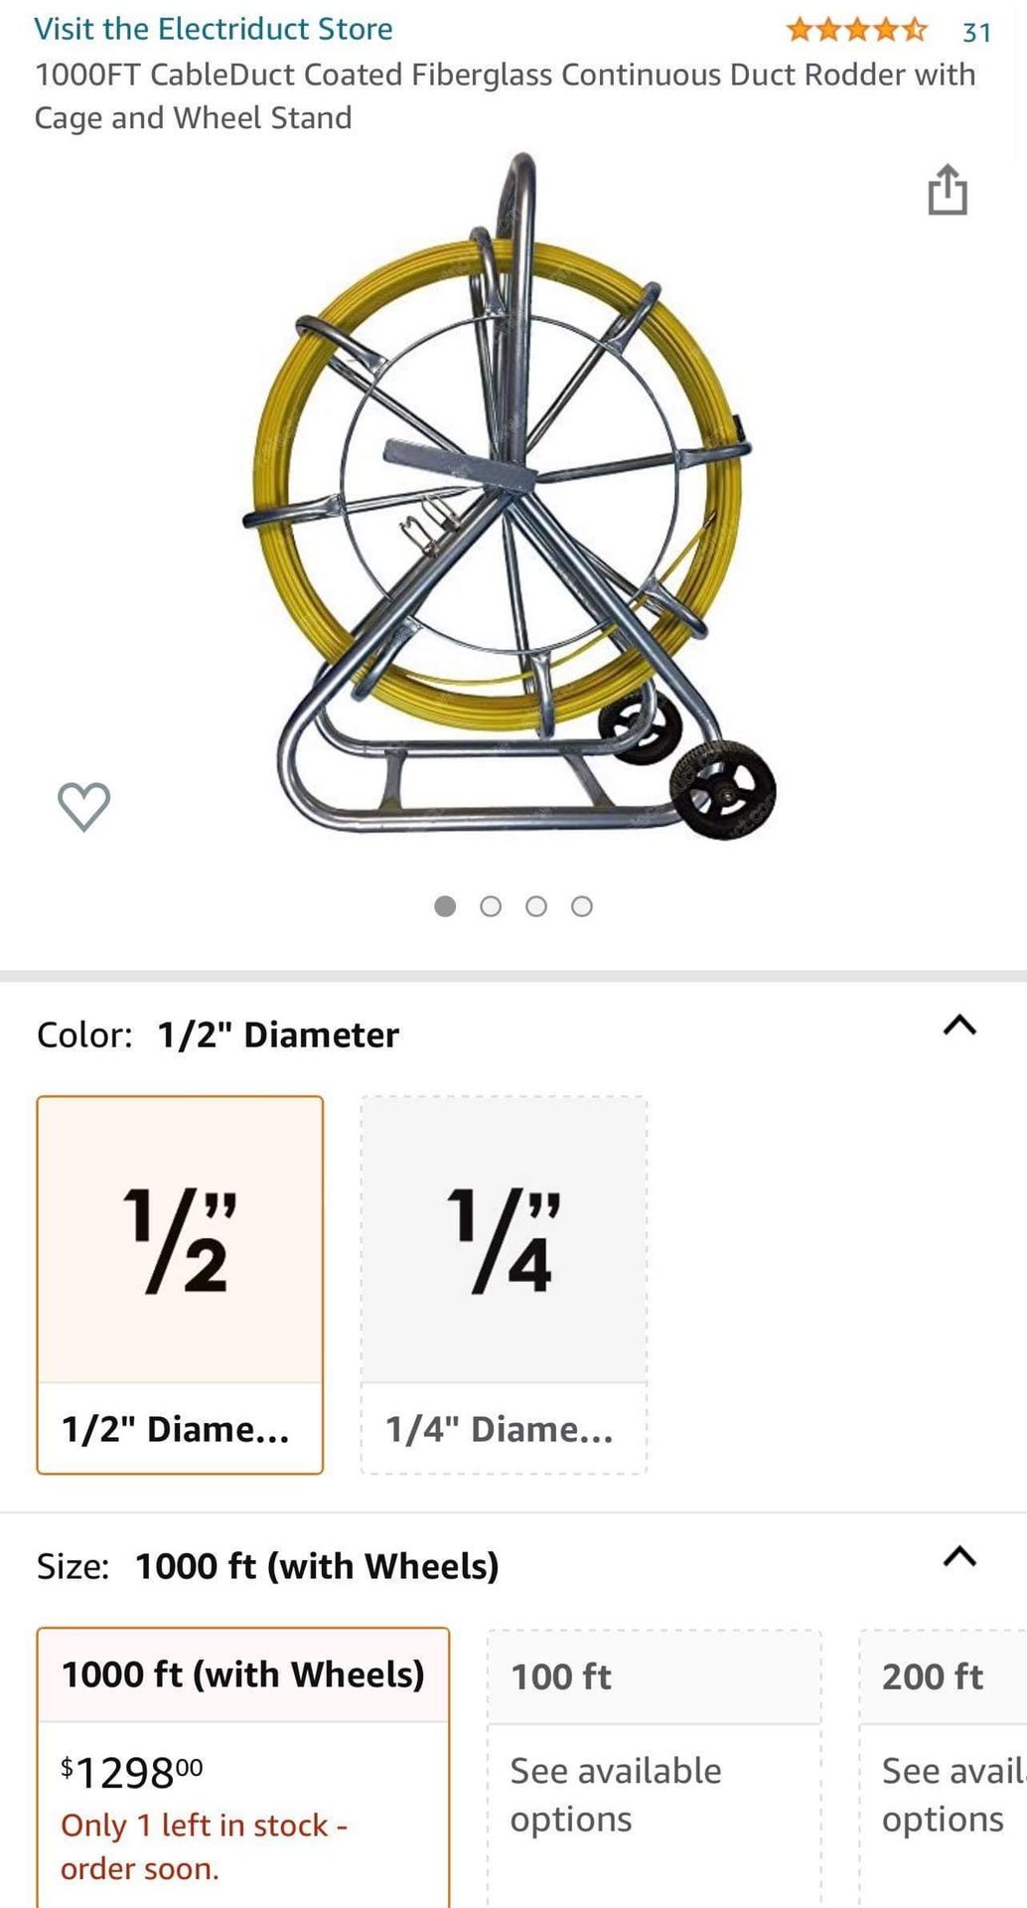The image size is (1027, 1908).
Task: Tap the product title text
Action: [x=505, y=96]
